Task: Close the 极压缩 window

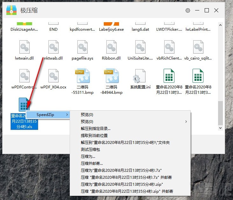Action: click(216, 10)
